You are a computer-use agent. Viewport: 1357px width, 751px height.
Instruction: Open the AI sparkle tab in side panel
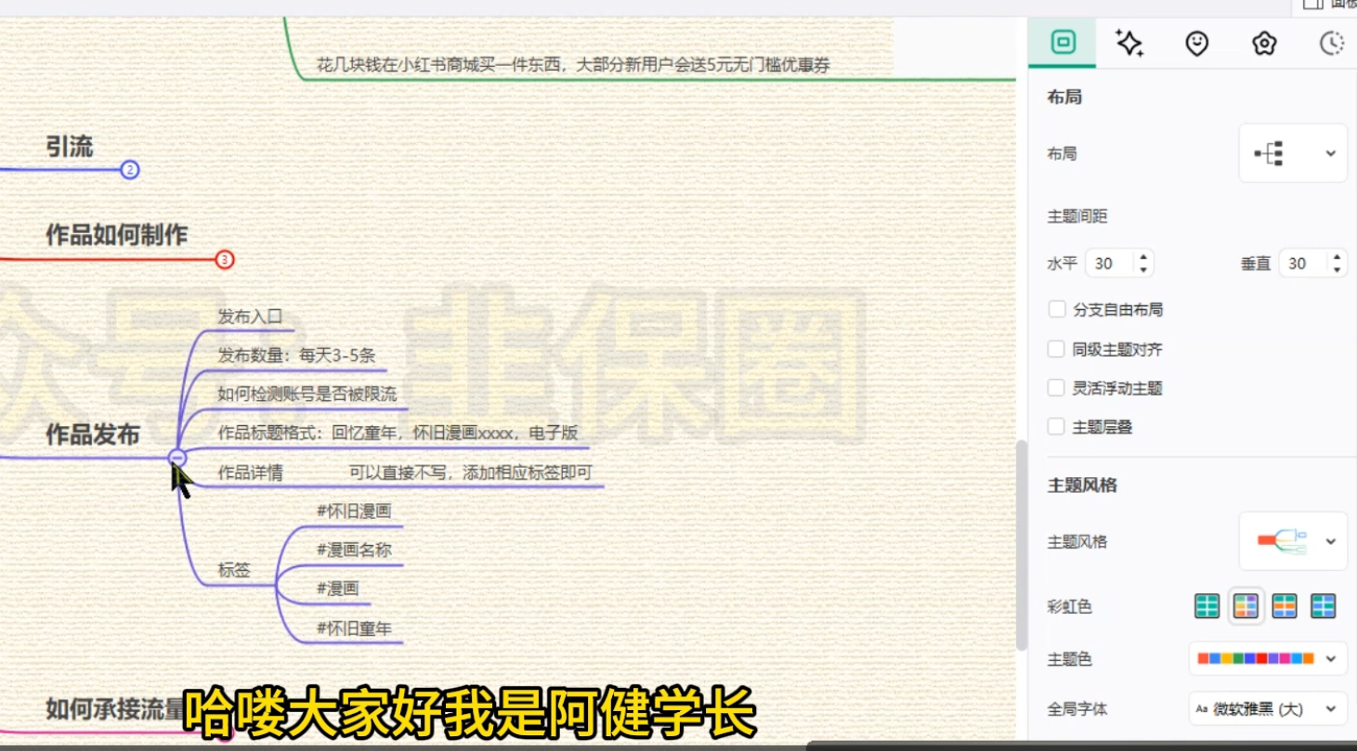(x=1129, y=44)
